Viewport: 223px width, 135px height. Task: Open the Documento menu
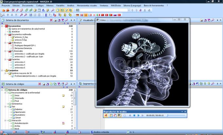(x=28, y=6)
